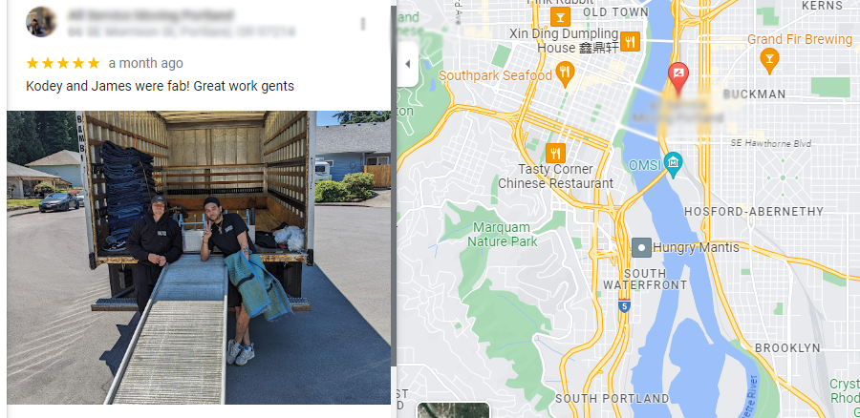Select the Xin Ding Dumpling House icon
The height and width of the screenshot is (418, 860).
pyautogui.click(x=631, y=41)
